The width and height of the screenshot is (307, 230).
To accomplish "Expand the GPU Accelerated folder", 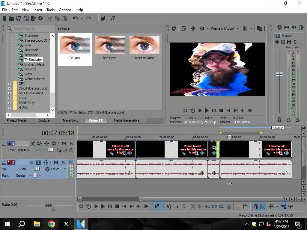I will click(9, 93).
